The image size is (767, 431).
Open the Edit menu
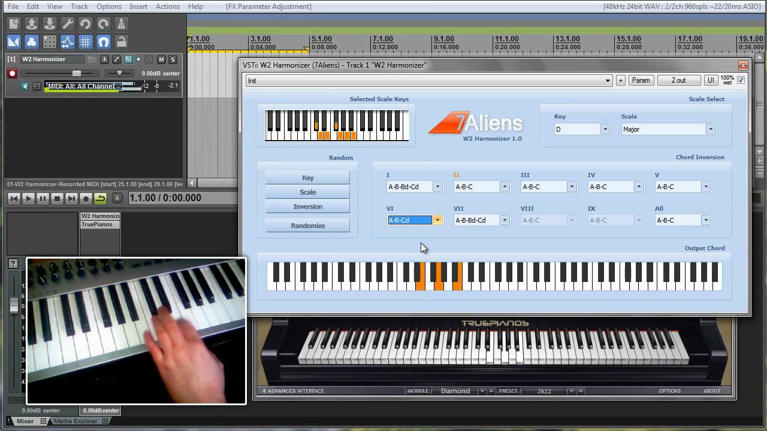point(33,7)
